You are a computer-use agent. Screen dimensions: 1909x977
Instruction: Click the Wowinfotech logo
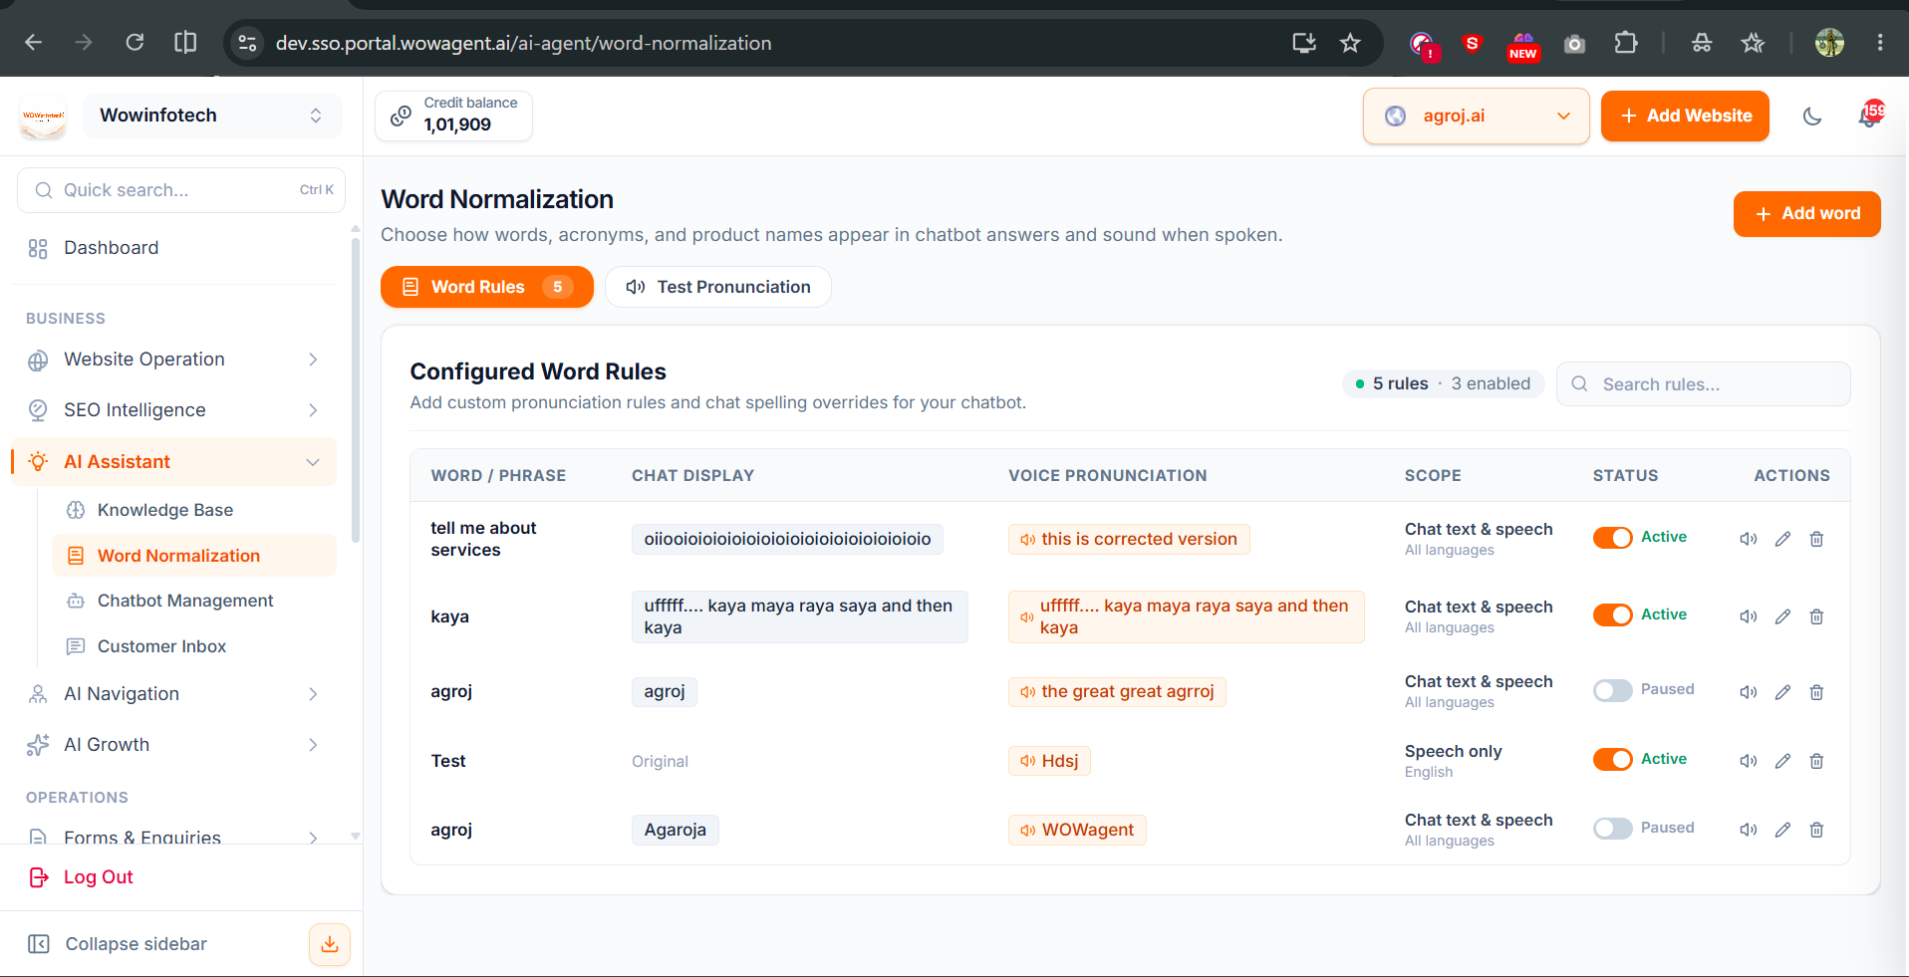pyautogui.click(x=43, y=117)
